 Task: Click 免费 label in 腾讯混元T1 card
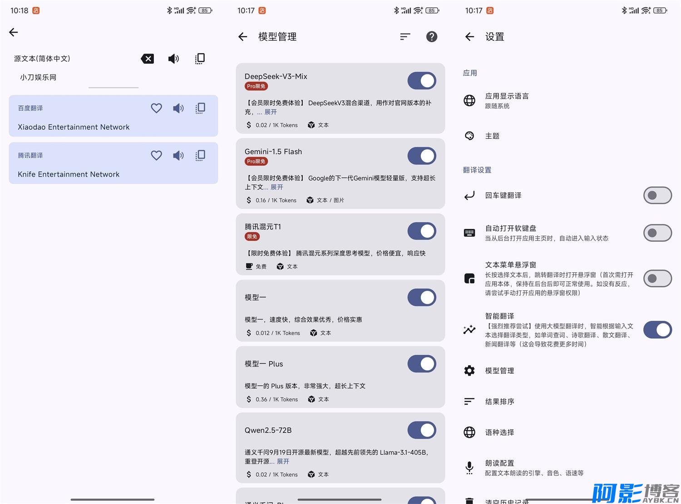[x=261, y=267]
